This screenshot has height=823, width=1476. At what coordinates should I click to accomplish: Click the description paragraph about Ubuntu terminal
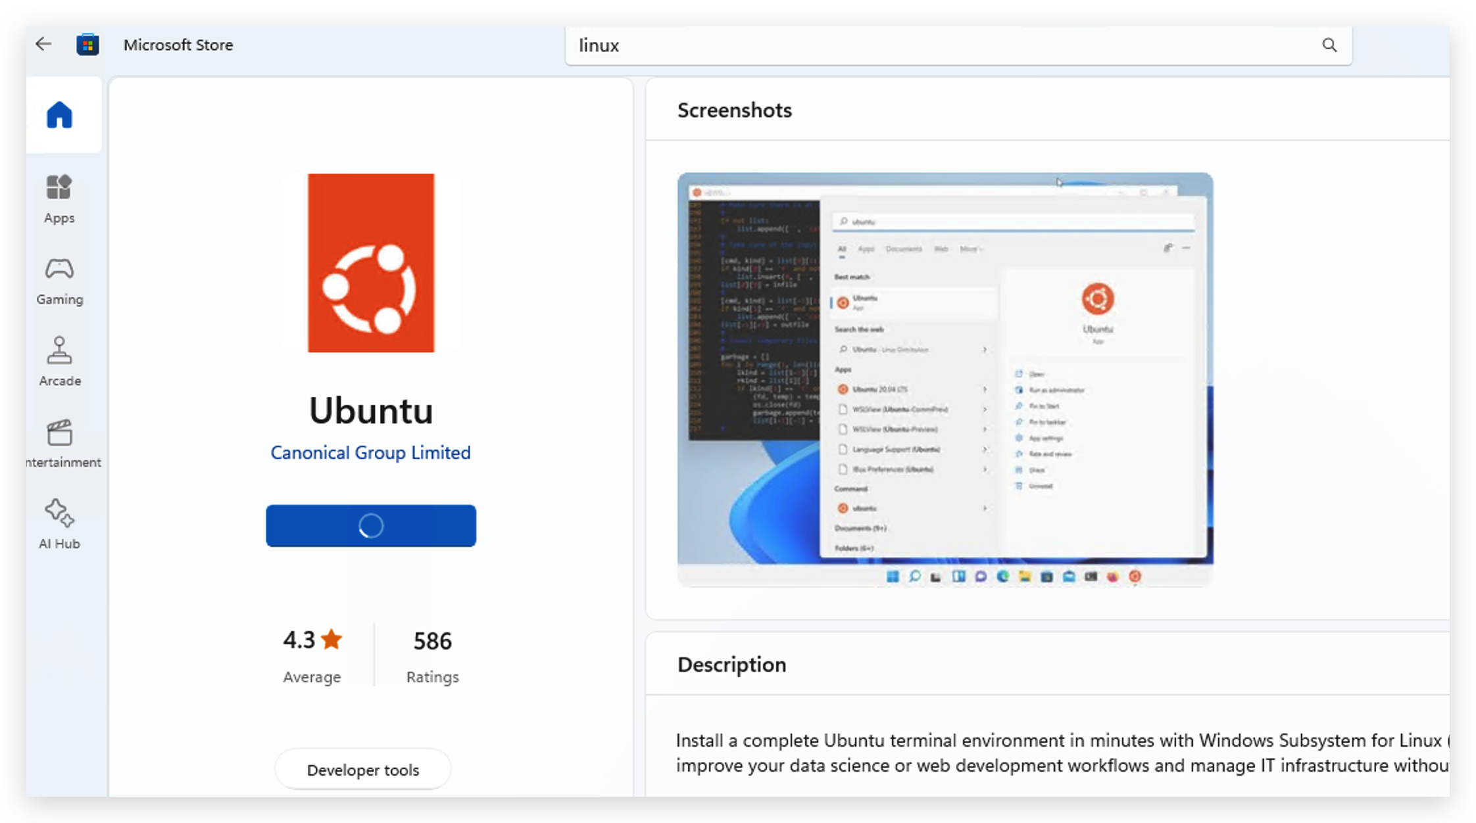click(x=1062, y=753)
